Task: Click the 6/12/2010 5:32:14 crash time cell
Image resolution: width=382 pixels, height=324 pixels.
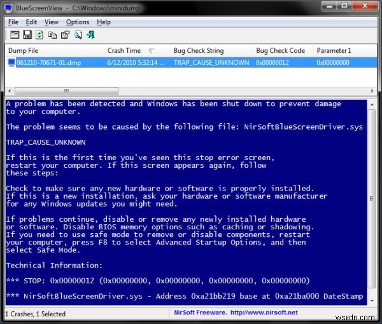Action: click(136, 63)
